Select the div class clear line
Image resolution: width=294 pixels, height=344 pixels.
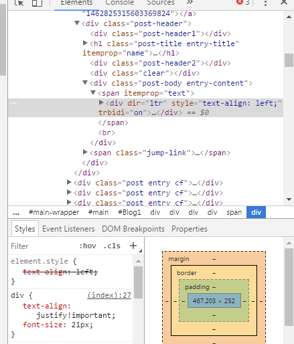click(145, 73)
